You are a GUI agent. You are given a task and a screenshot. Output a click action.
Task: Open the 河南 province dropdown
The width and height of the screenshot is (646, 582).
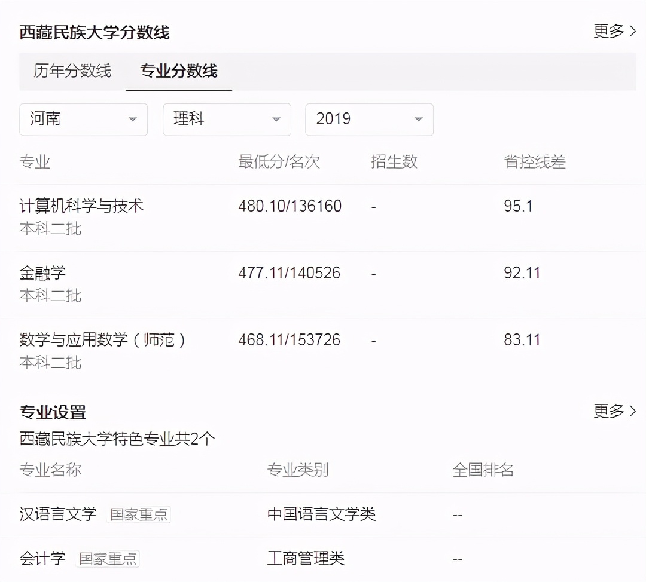(83, 120)
